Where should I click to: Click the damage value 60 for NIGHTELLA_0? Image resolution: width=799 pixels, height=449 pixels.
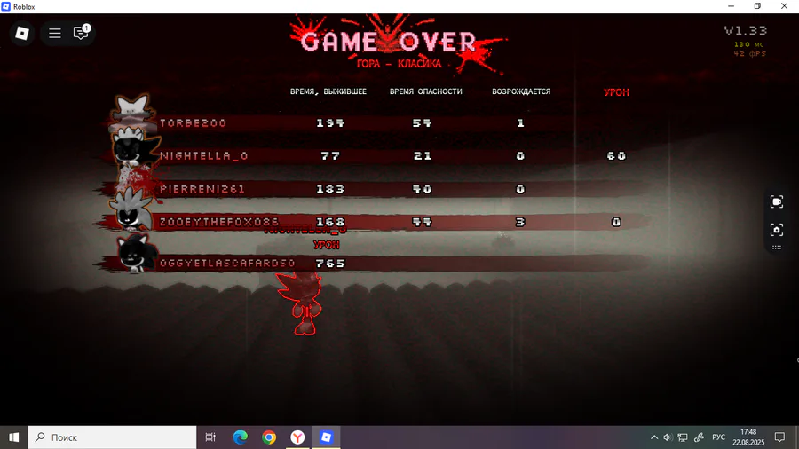616,156
